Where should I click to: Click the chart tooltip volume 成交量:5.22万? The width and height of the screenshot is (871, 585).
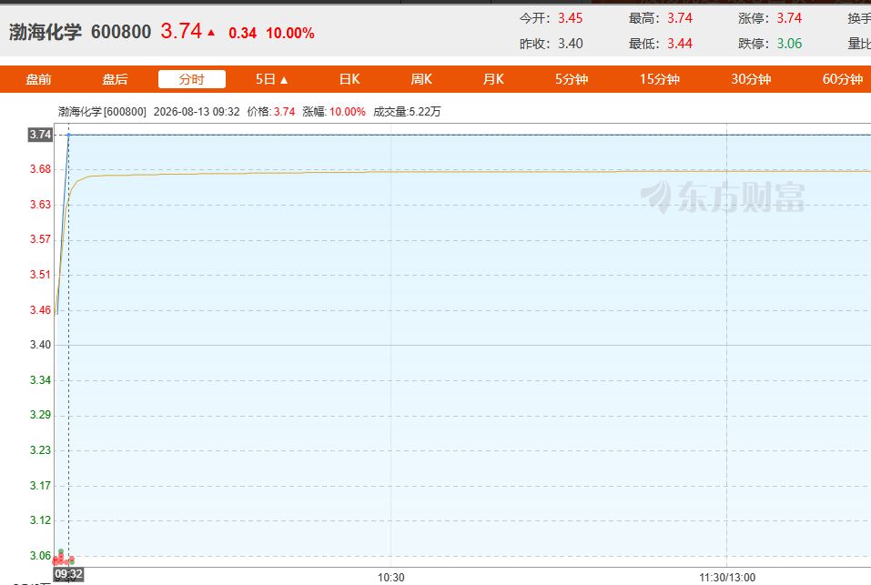pos(407,112)
